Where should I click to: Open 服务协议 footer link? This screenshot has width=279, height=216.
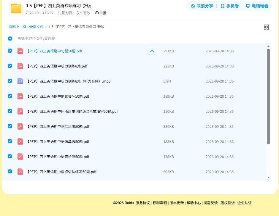click(143, 203)
